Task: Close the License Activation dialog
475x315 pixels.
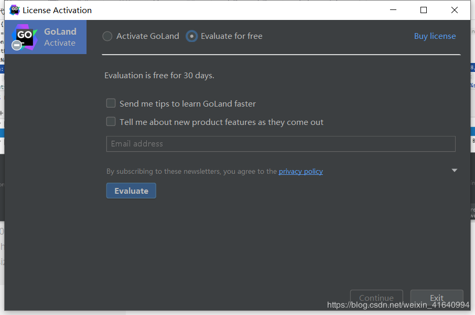Action: click(x=455, y=10)
